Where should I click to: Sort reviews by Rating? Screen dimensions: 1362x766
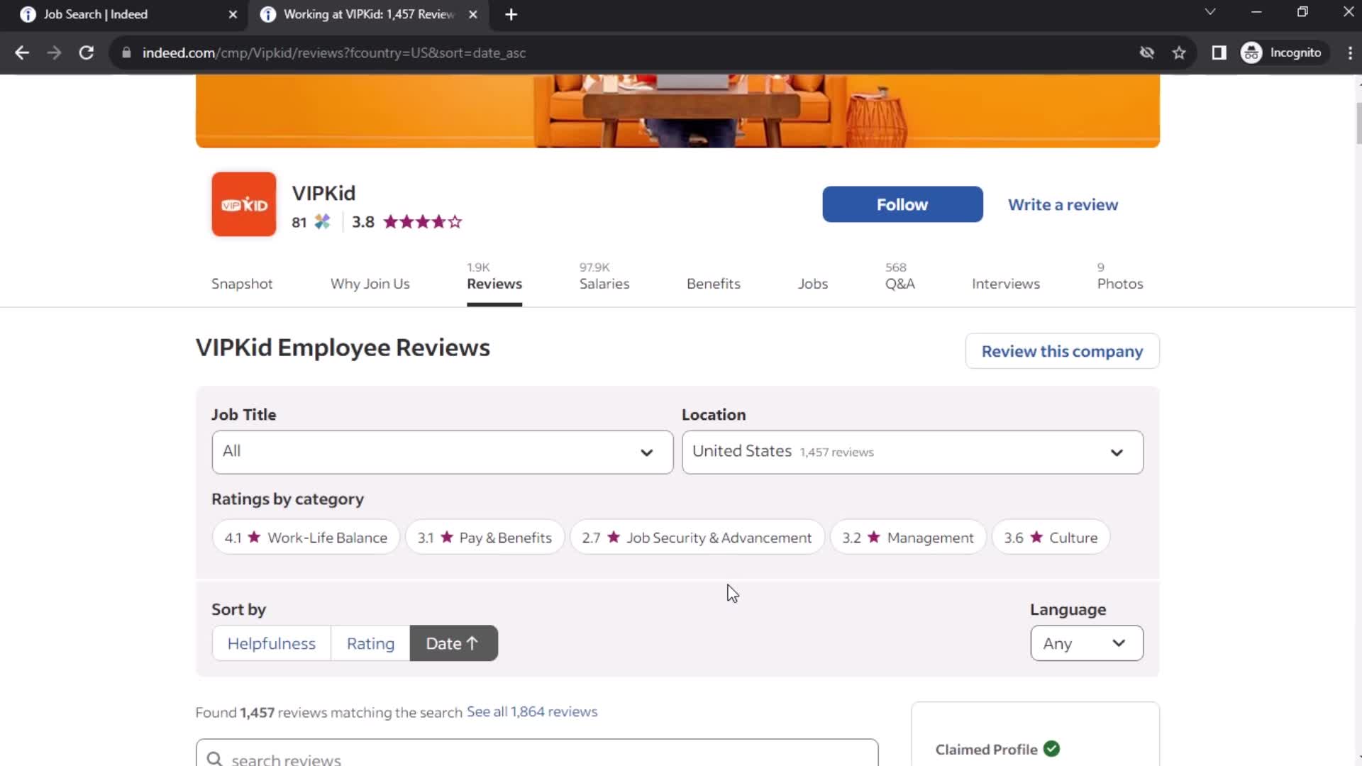coord(370,643)
